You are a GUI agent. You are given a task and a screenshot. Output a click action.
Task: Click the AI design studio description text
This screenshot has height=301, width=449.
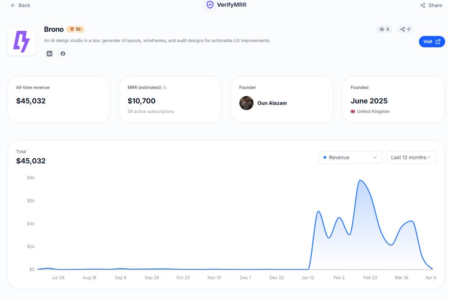pyautogui.click(x=157, y=40)
